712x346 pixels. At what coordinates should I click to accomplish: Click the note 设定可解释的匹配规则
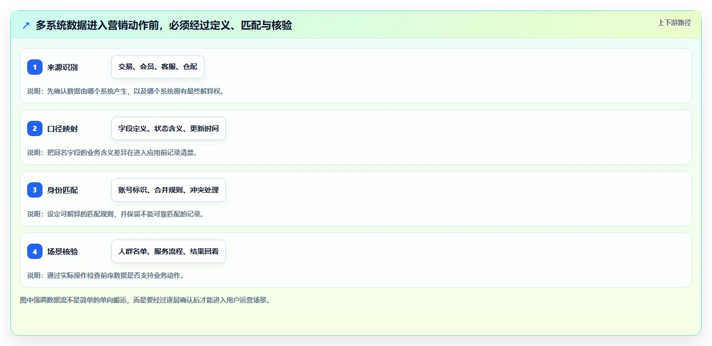[x=116, y=214]
